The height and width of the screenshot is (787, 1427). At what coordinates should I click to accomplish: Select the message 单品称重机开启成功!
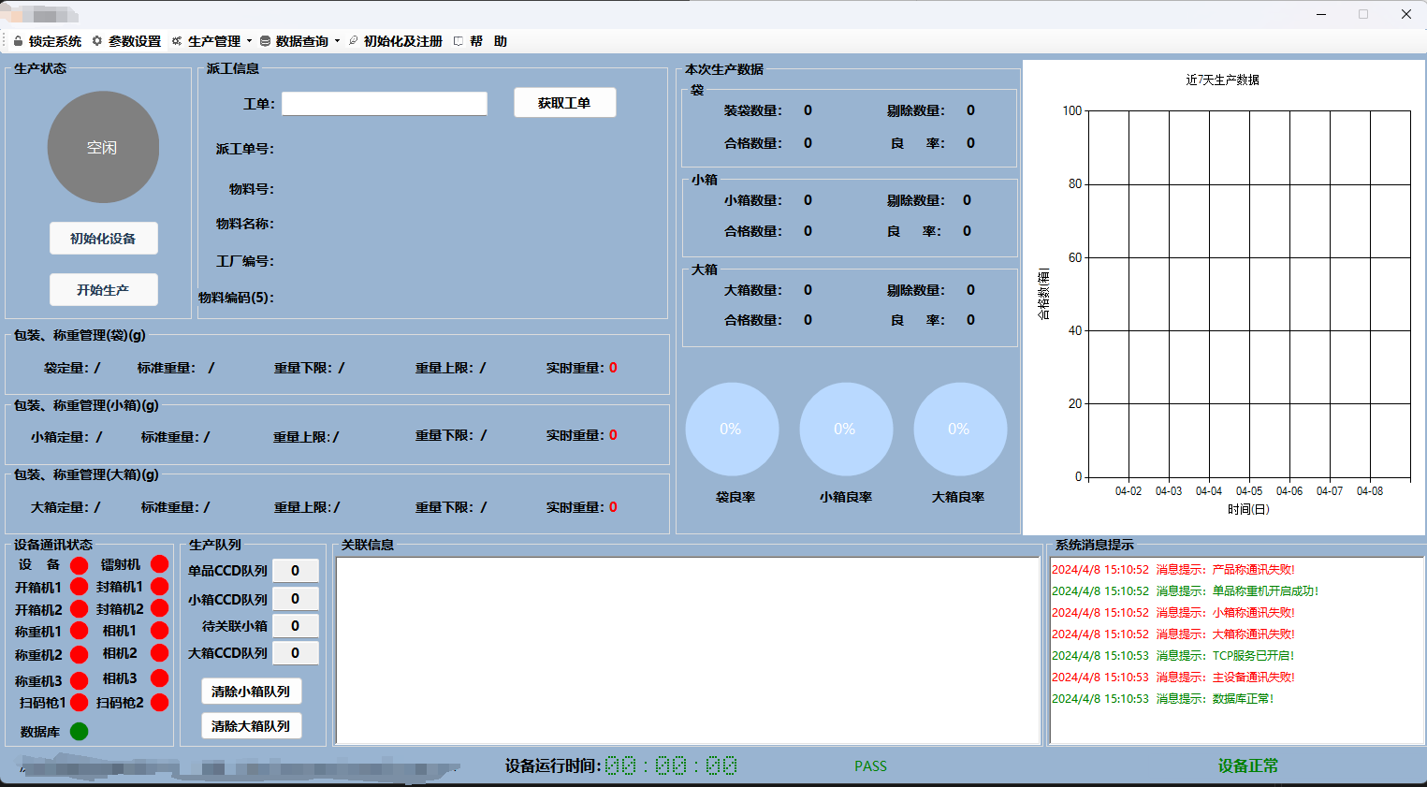(1185, 591)
